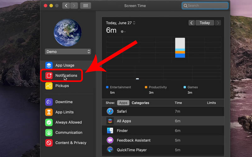Select the Content & Privacy label
Viewport: 252px width, 157px height.
pyautogui.click(x=71, y=143)
